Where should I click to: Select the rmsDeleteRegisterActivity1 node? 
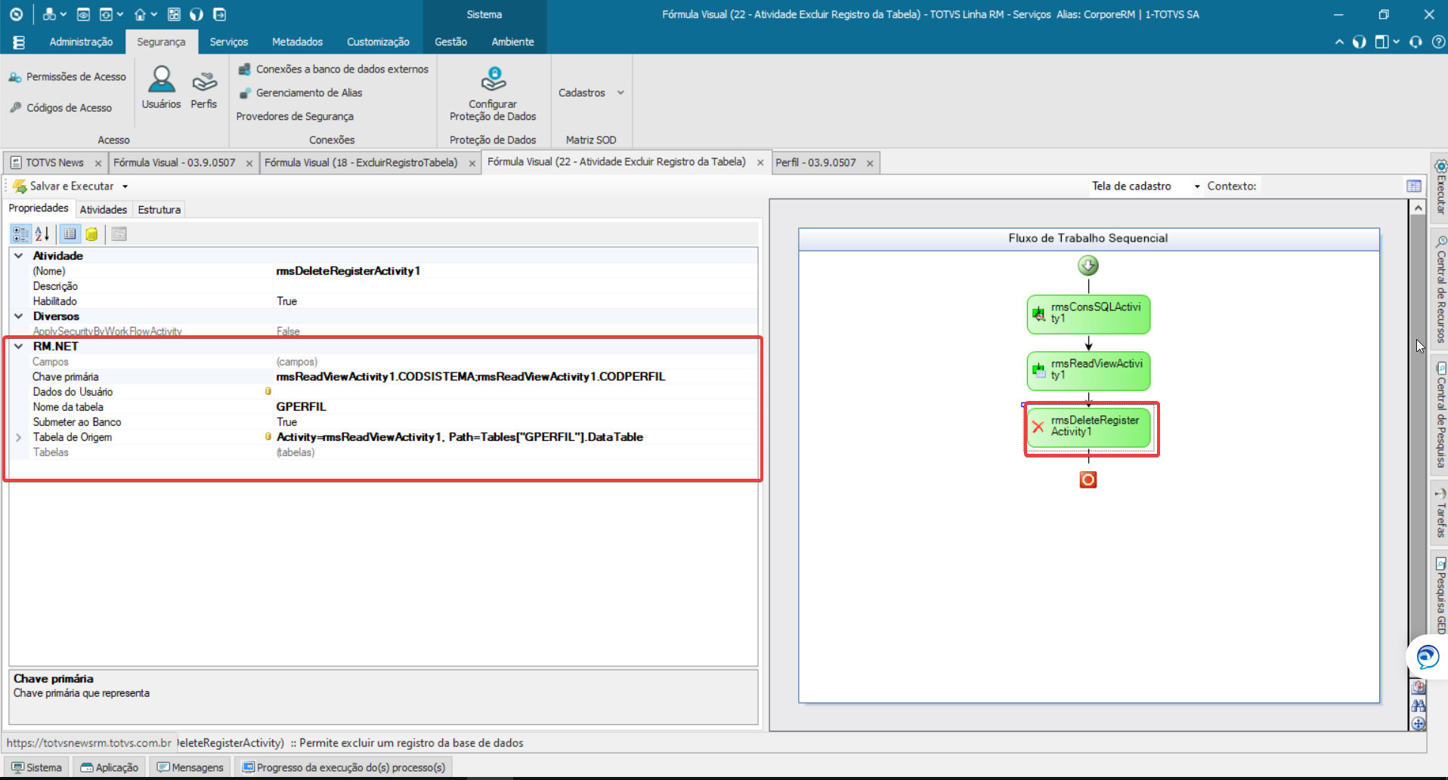pos(1088,427)
